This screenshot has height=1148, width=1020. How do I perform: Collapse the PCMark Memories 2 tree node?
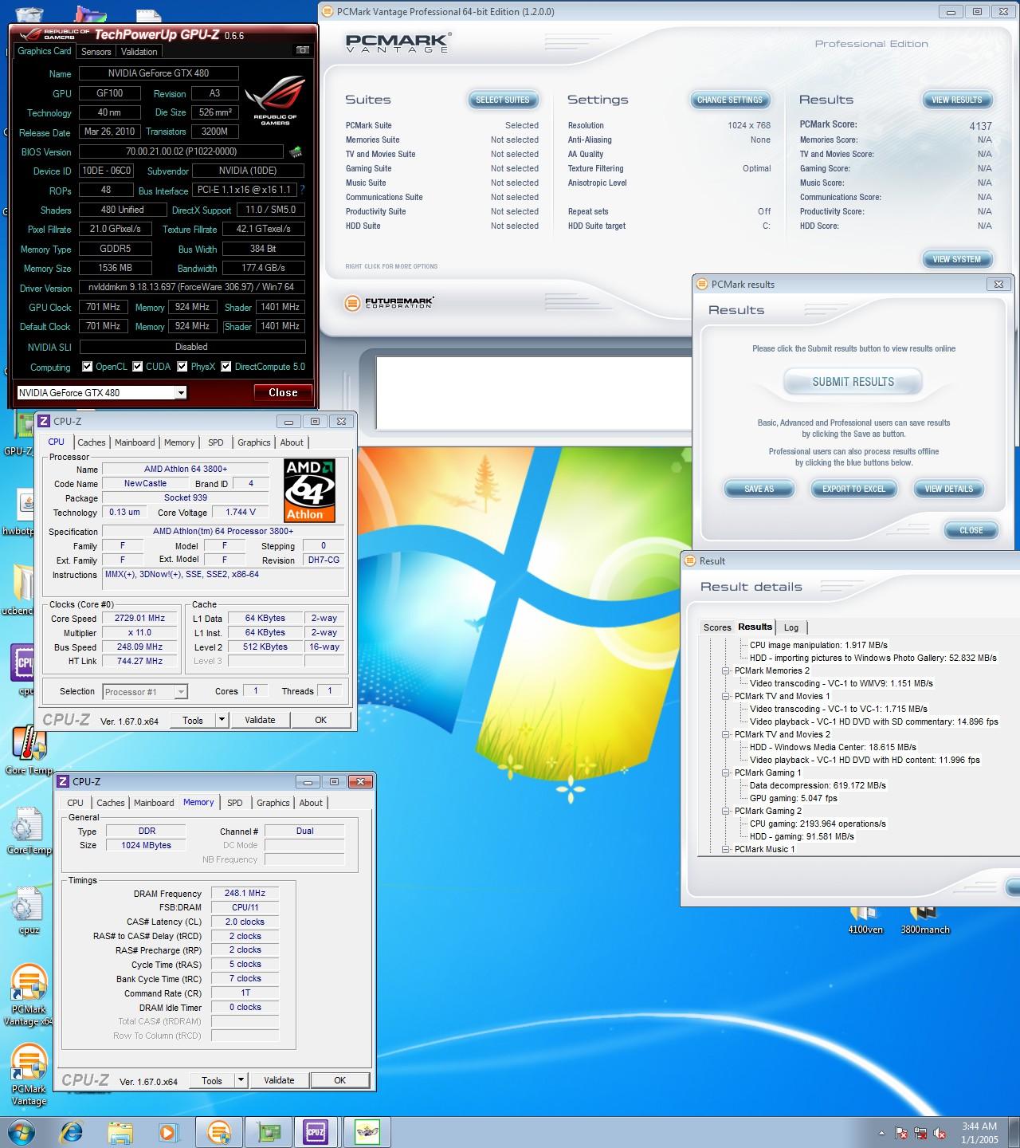pos(726,670)
